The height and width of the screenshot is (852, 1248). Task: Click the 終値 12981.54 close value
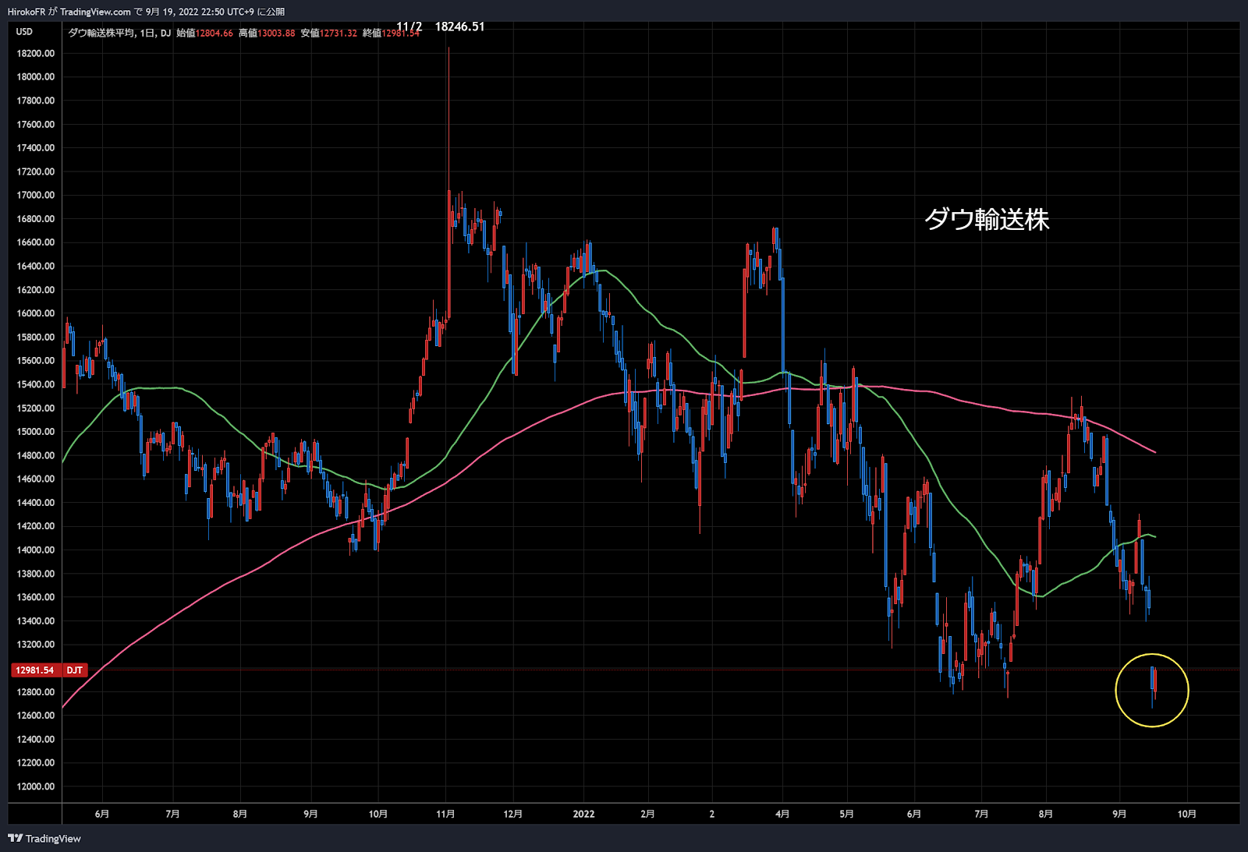(x=391, y=33)
